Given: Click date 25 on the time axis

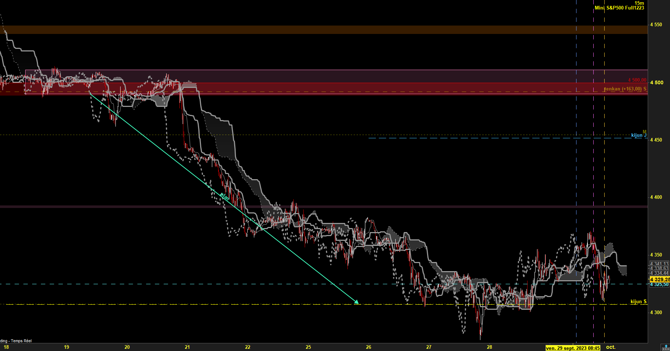Looking at the screenshot, I should click(x=308, y=347).
